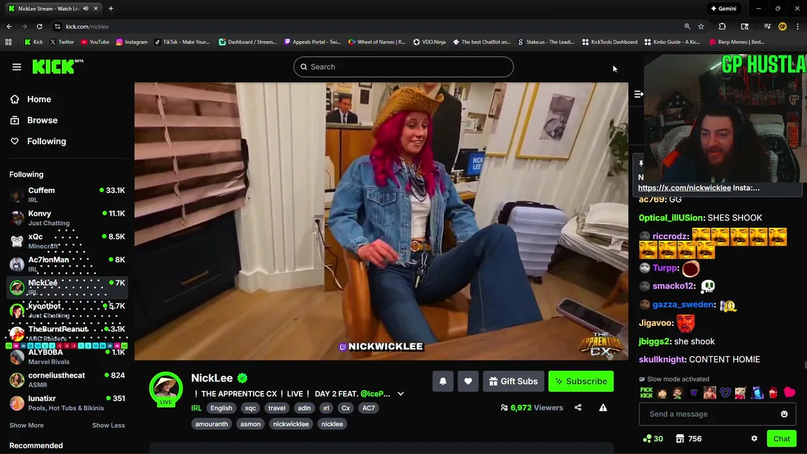Click the browser zoom magnifier icon
This screenshot has width=807, height=454.
(687, 26)
